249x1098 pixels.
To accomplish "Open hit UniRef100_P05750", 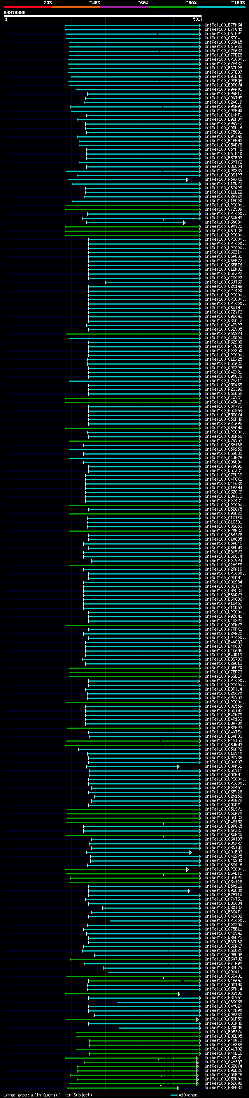I will 223,925.
